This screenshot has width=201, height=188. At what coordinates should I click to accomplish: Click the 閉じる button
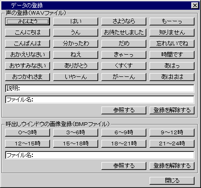(x=172, y=181)
